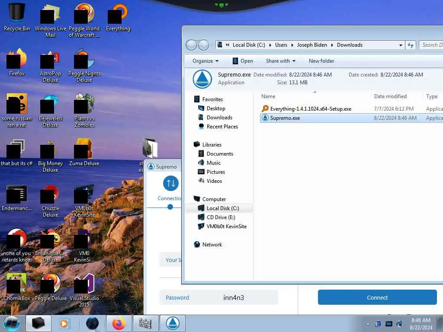443x332 pixels.
Task: Expand the address bar history dropdown
Action: click(401, 45)
